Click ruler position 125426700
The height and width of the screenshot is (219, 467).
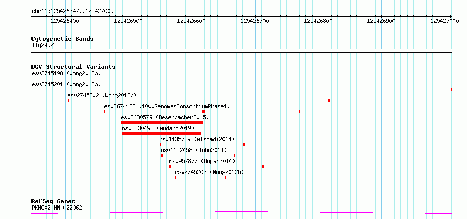(255, 21)
